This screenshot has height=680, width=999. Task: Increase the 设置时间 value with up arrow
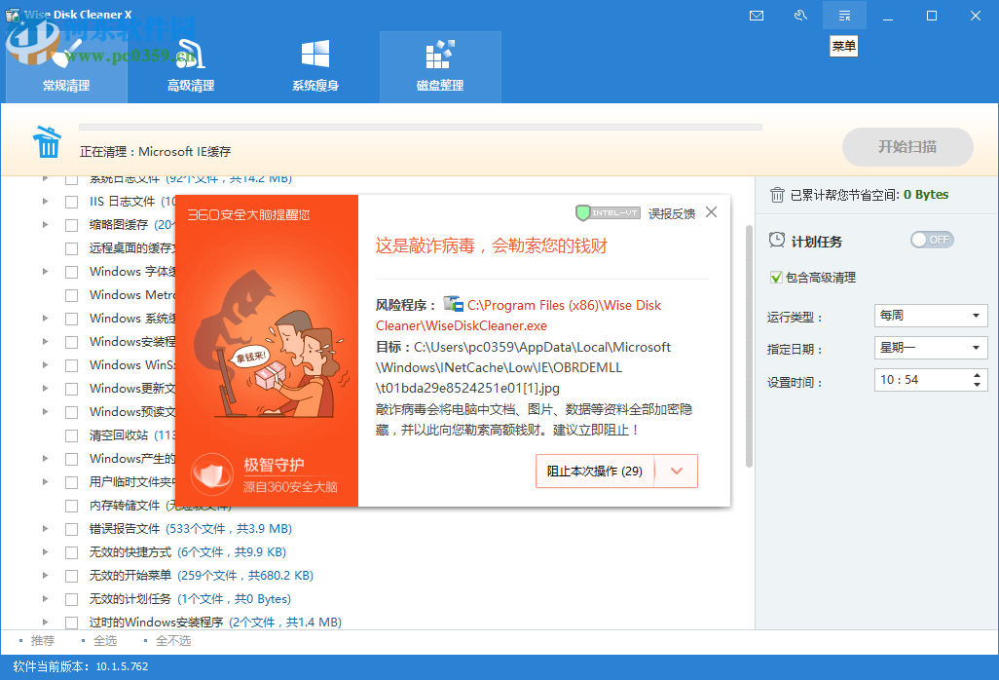point(977,375)
